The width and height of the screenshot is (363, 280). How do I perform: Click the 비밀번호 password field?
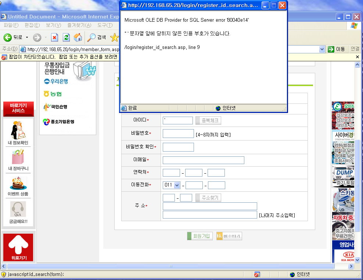pos(178,134)
